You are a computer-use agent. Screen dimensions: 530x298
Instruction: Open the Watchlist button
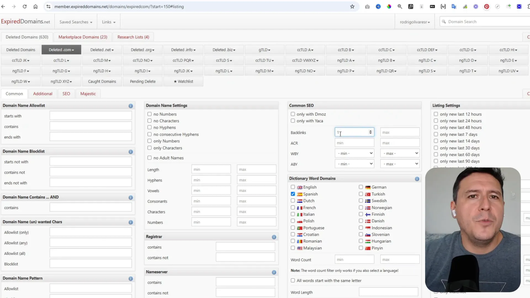point(183,81)
